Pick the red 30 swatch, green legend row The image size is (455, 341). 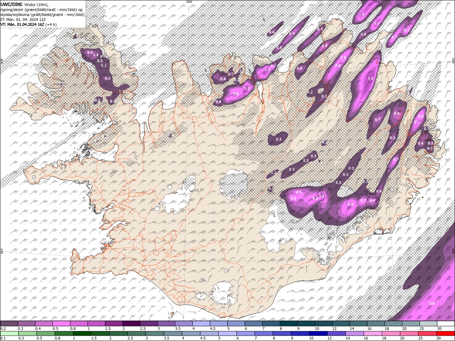[x=445, y=333]
